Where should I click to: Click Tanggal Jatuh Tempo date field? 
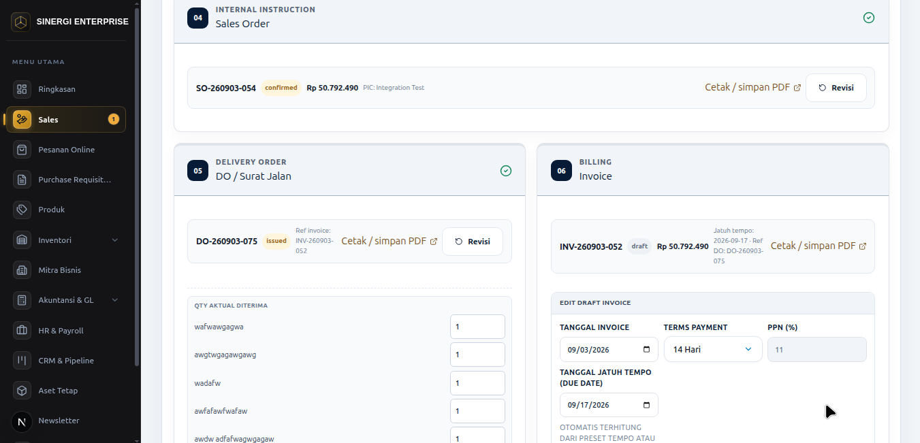(609, 405)
